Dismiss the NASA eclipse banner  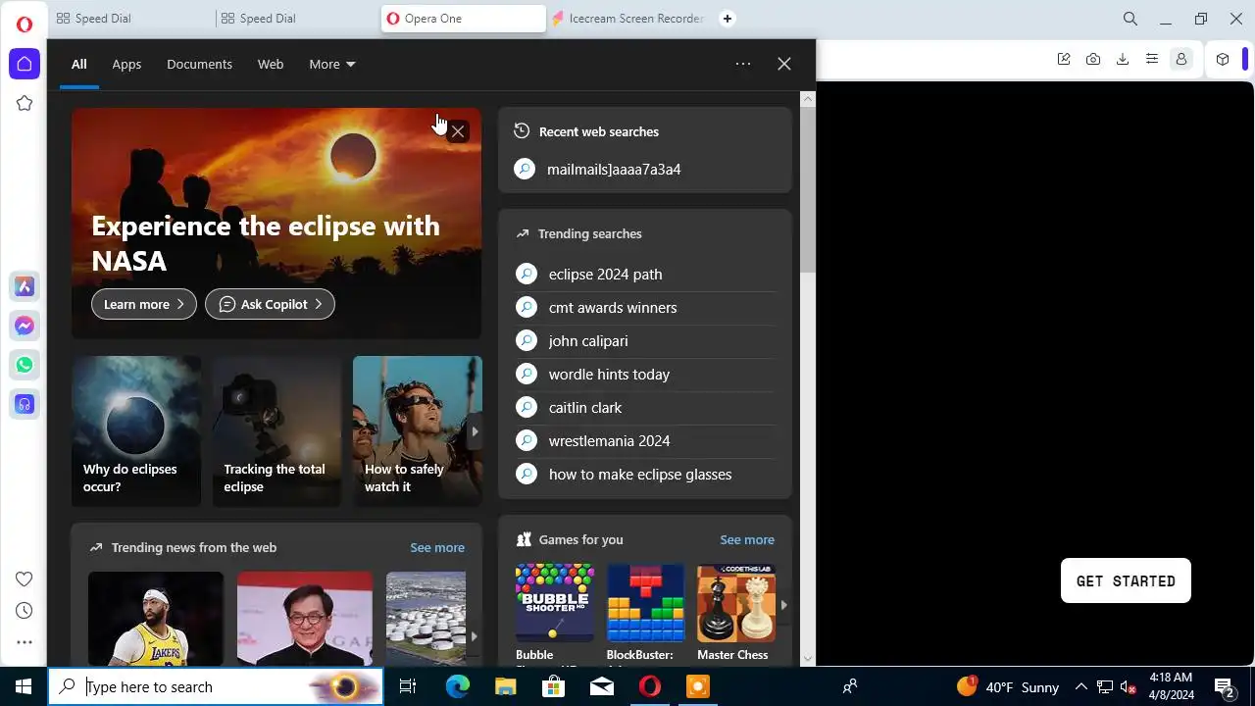click(x=458, y=131)
